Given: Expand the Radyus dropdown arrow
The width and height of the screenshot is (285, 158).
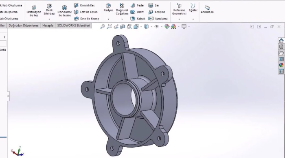Looking at the screenshot, I should (108, 19).
